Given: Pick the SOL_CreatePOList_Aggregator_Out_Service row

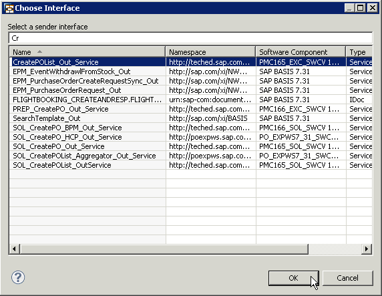Looking at the screenshot, I should click(x=191, y=156).
